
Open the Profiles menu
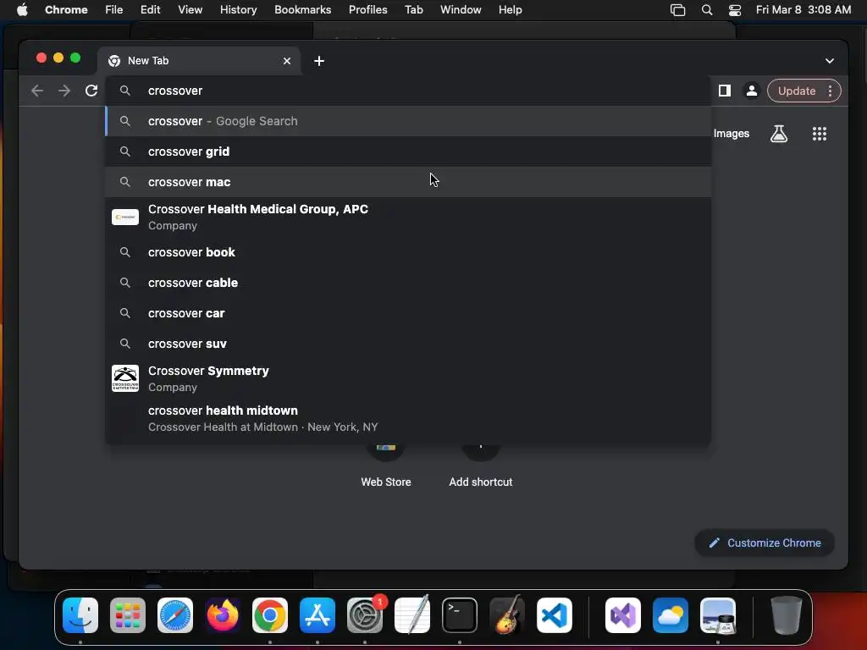367,9
